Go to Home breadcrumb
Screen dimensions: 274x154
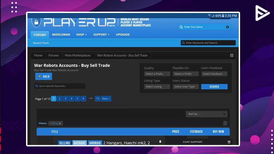click(38, 55)
